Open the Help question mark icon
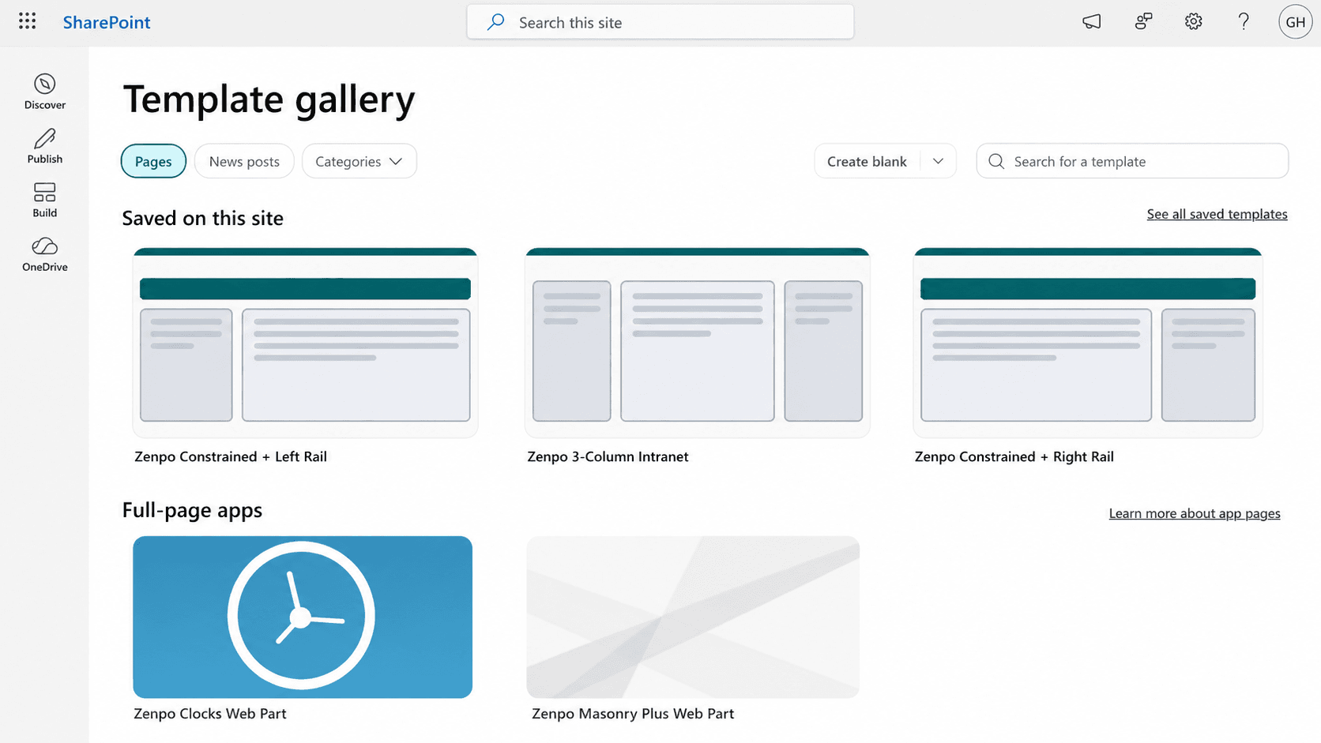The image size is (1321, 743). [x=1244, y=22]
